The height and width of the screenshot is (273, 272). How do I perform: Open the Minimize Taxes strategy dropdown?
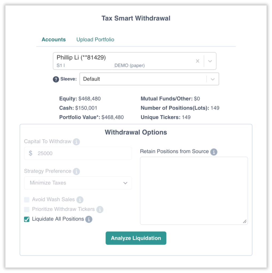pos(78,183)
